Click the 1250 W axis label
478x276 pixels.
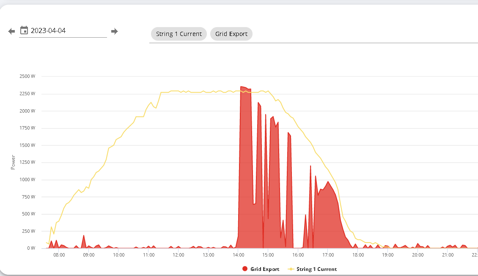click(27, 162)
